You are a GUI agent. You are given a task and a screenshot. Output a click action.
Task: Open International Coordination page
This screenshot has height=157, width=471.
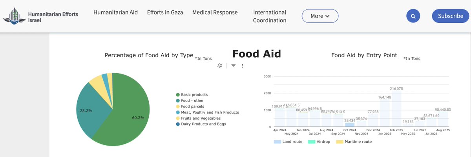[x=270, y=16]
